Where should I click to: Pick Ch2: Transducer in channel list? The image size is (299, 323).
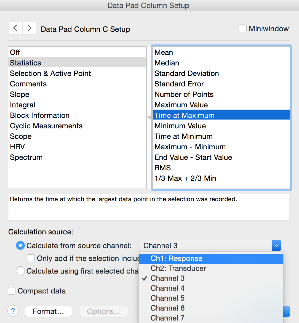coord(178,268)
